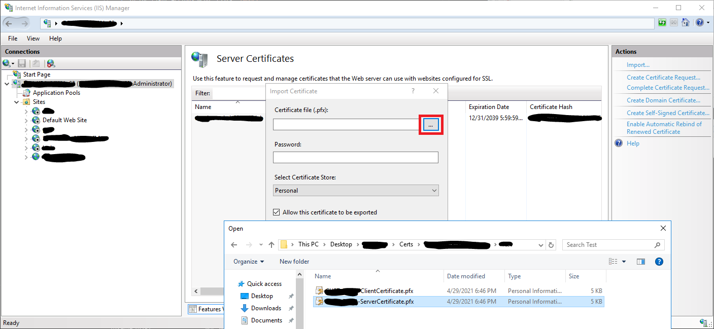Toggle the preview pane icon
Viewport: 714px width, 329px height.
pos(641,262)
